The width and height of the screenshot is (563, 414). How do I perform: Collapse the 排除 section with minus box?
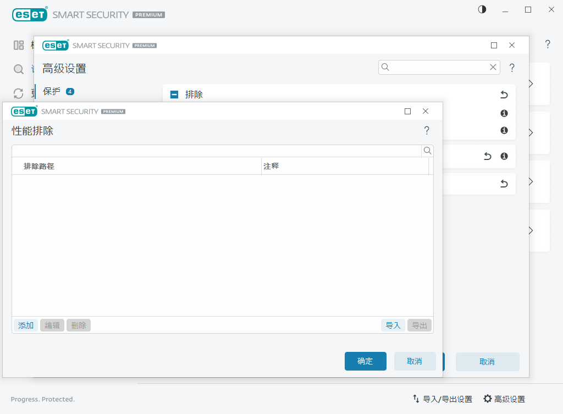(174, 95)
